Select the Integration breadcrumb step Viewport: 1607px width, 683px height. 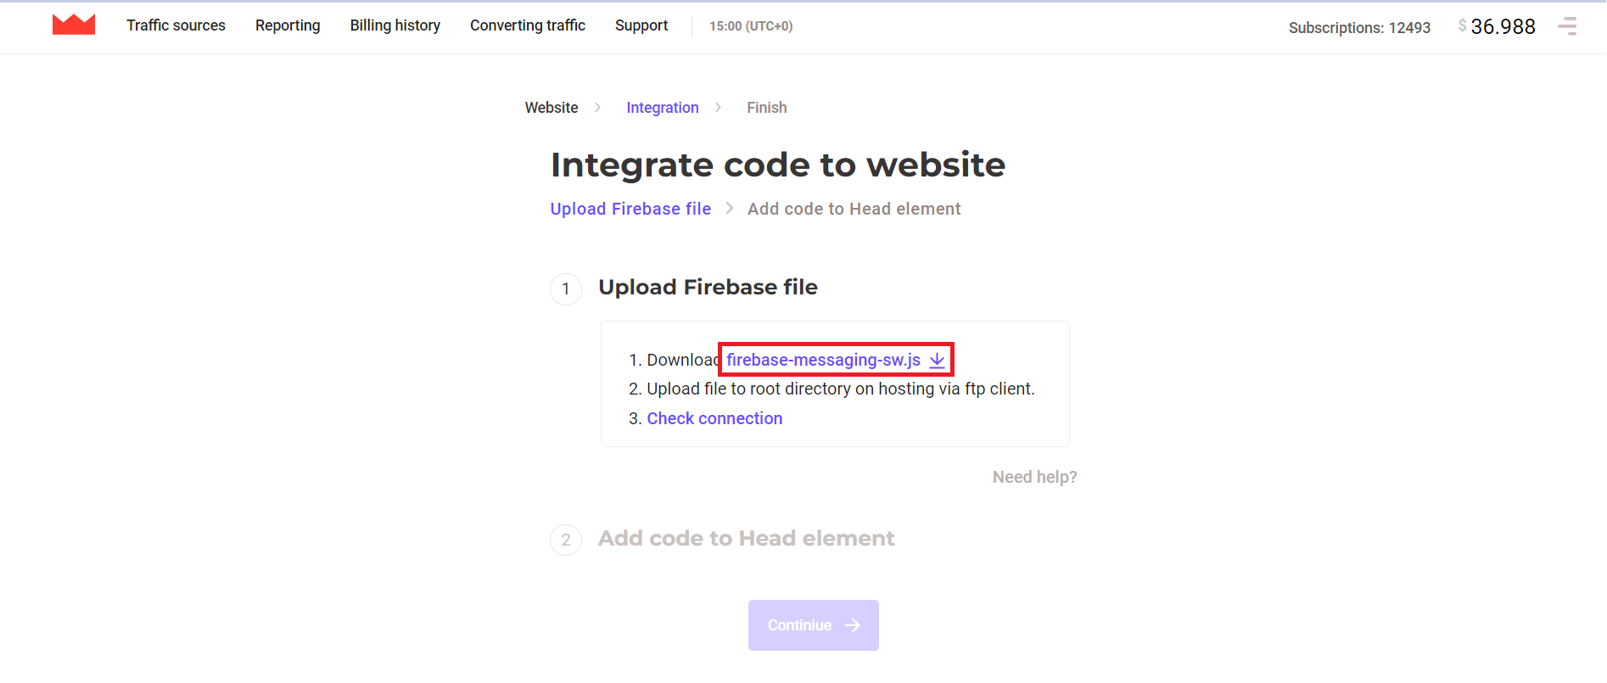[663, 108]
